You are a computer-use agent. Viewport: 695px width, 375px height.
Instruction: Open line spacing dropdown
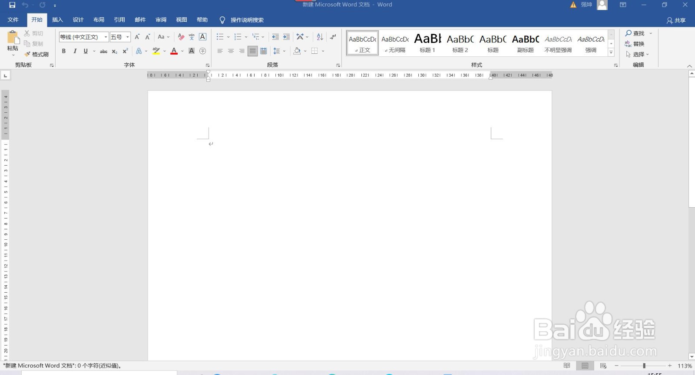279,51
